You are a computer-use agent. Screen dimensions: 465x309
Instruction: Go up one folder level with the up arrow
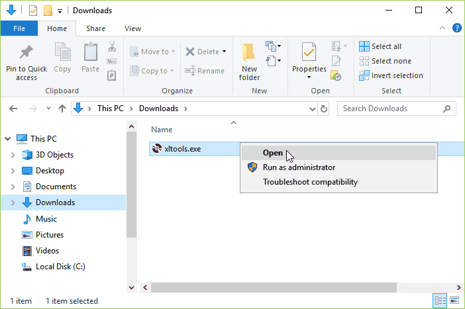(62, 109)
